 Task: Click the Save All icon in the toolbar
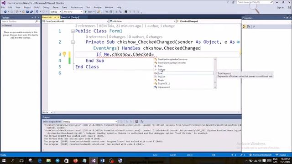(x=31, y=12)
